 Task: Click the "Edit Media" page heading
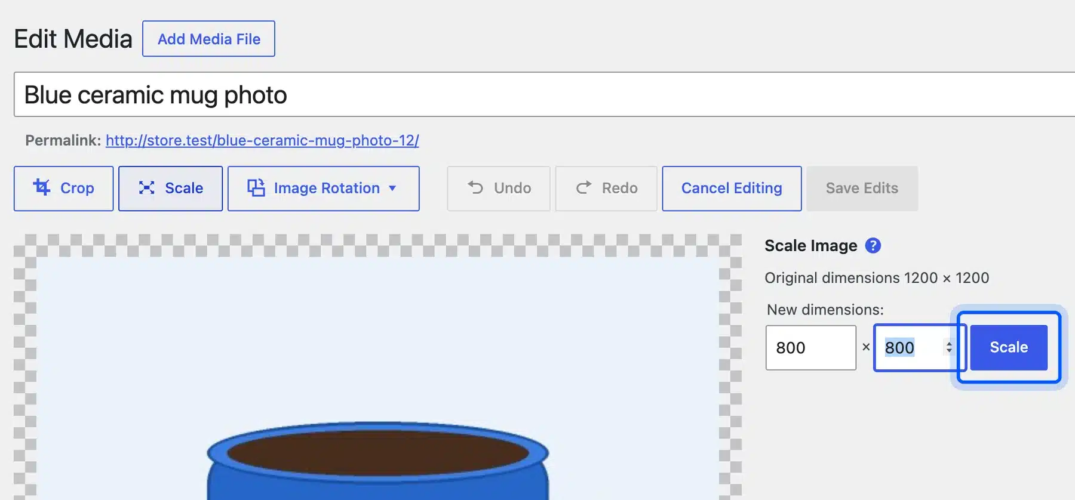[73, 39]
